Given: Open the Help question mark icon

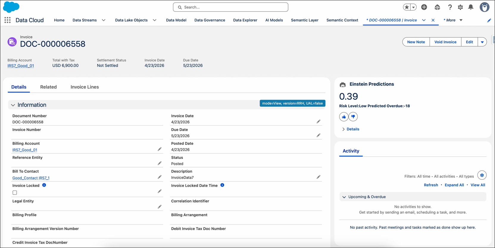Looking at the screenshot, I should [450, 7].
